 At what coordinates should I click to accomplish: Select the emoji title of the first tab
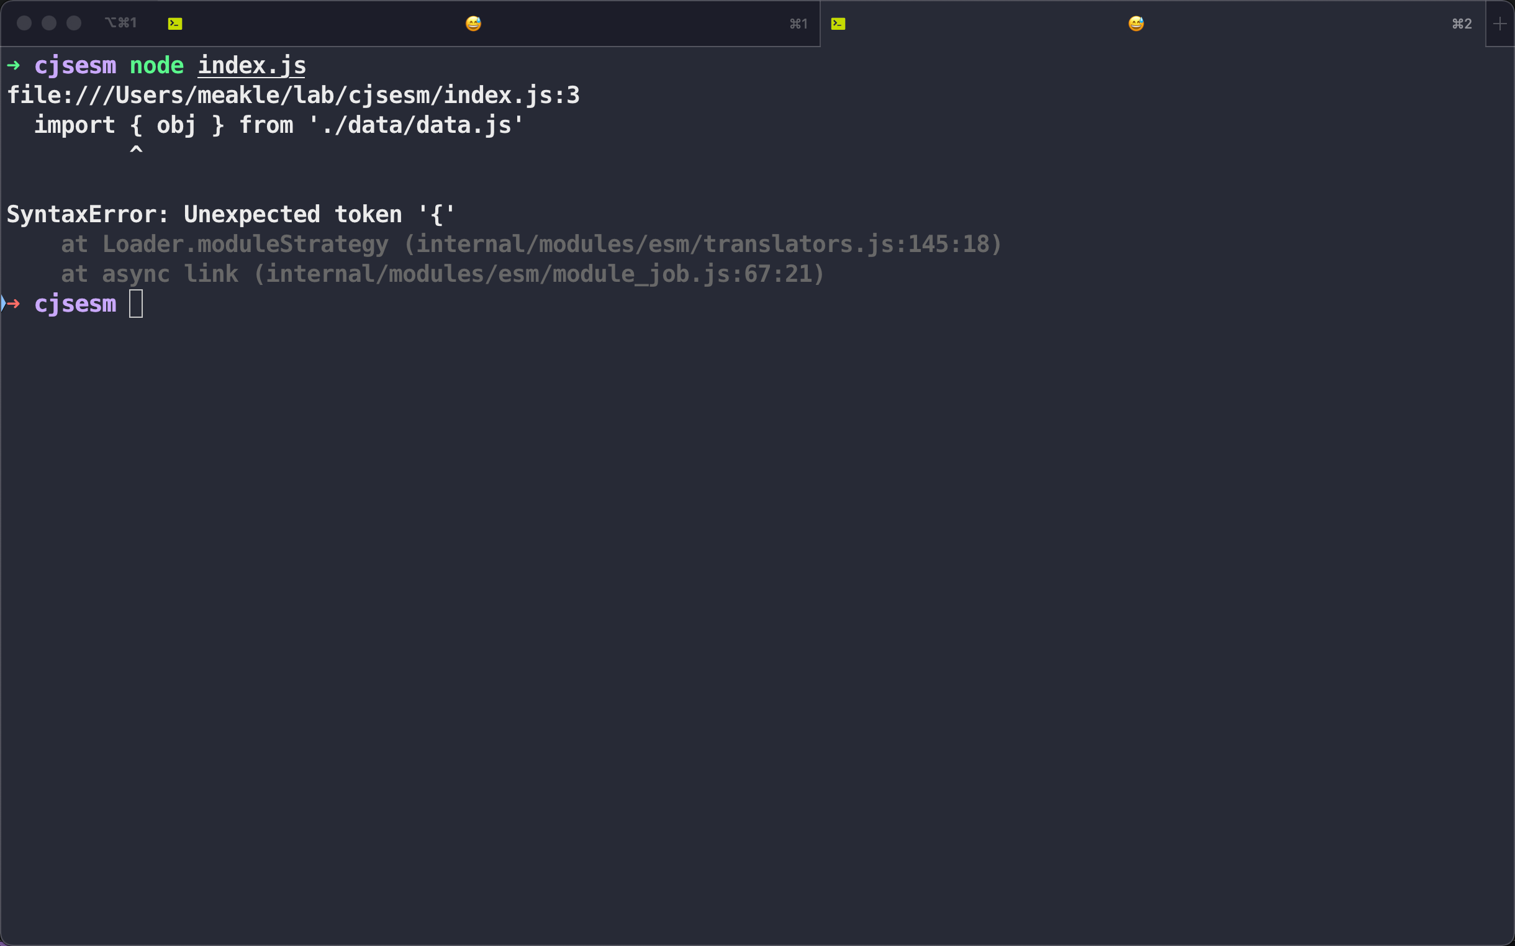coord(473,24)
